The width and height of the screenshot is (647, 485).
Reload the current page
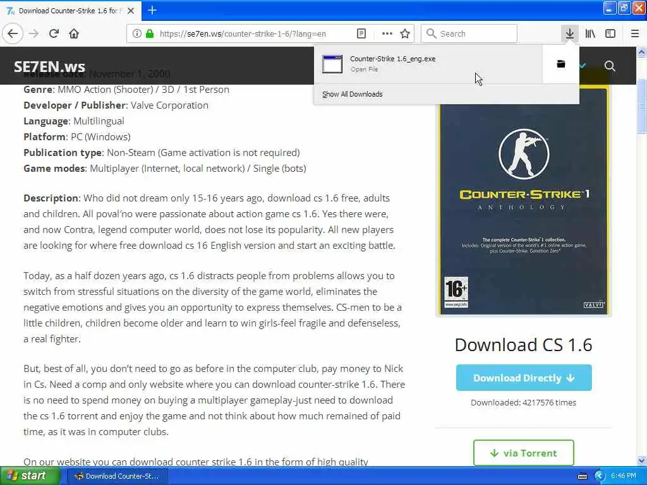click(54, 33)
